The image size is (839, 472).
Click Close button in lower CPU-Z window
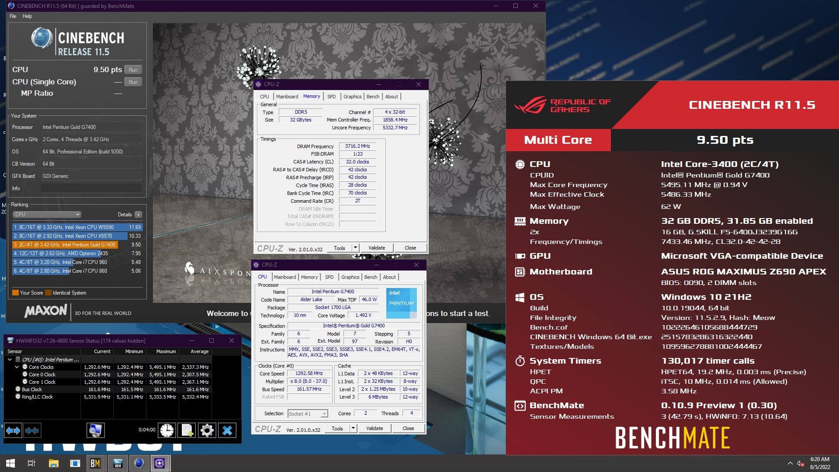point(408,428)
